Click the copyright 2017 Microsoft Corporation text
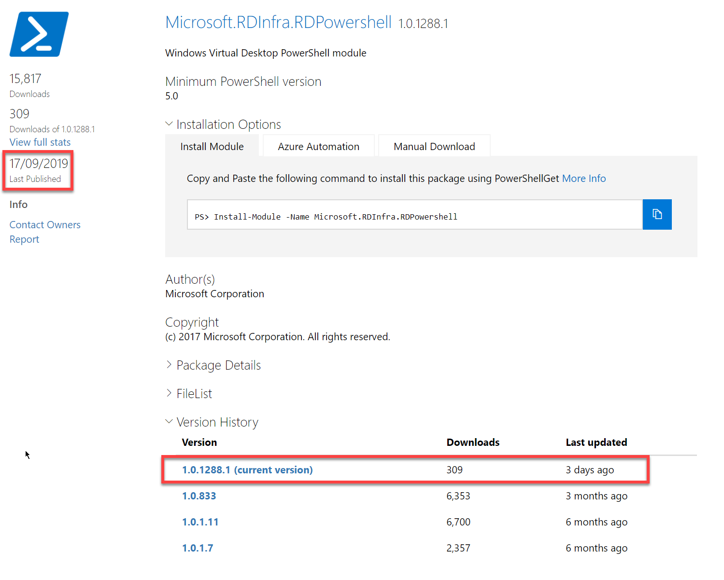This screenshot has height=580, width=724. [278, 337]
